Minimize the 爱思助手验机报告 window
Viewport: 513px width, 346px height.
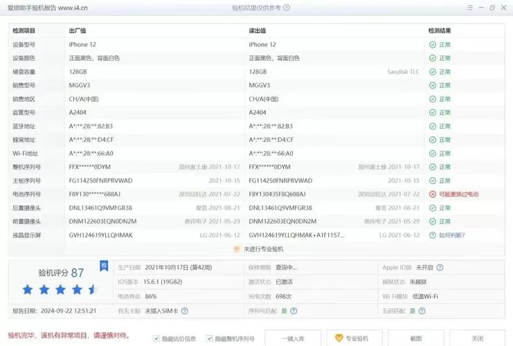(x=481, y=8)
